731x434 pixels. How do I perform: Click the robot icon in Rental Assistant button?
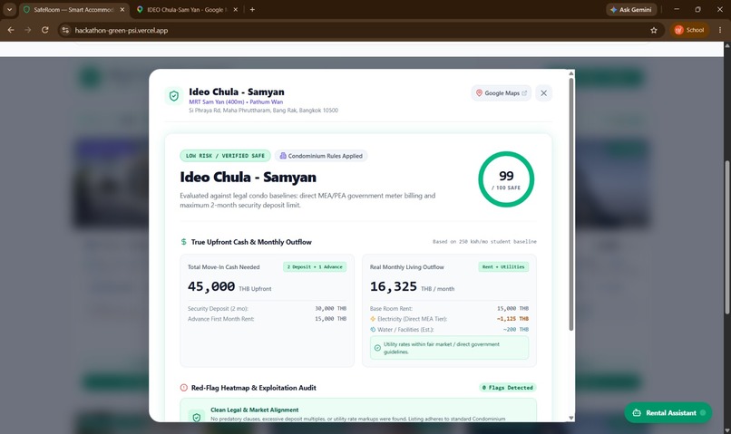[x=637, y=412]
